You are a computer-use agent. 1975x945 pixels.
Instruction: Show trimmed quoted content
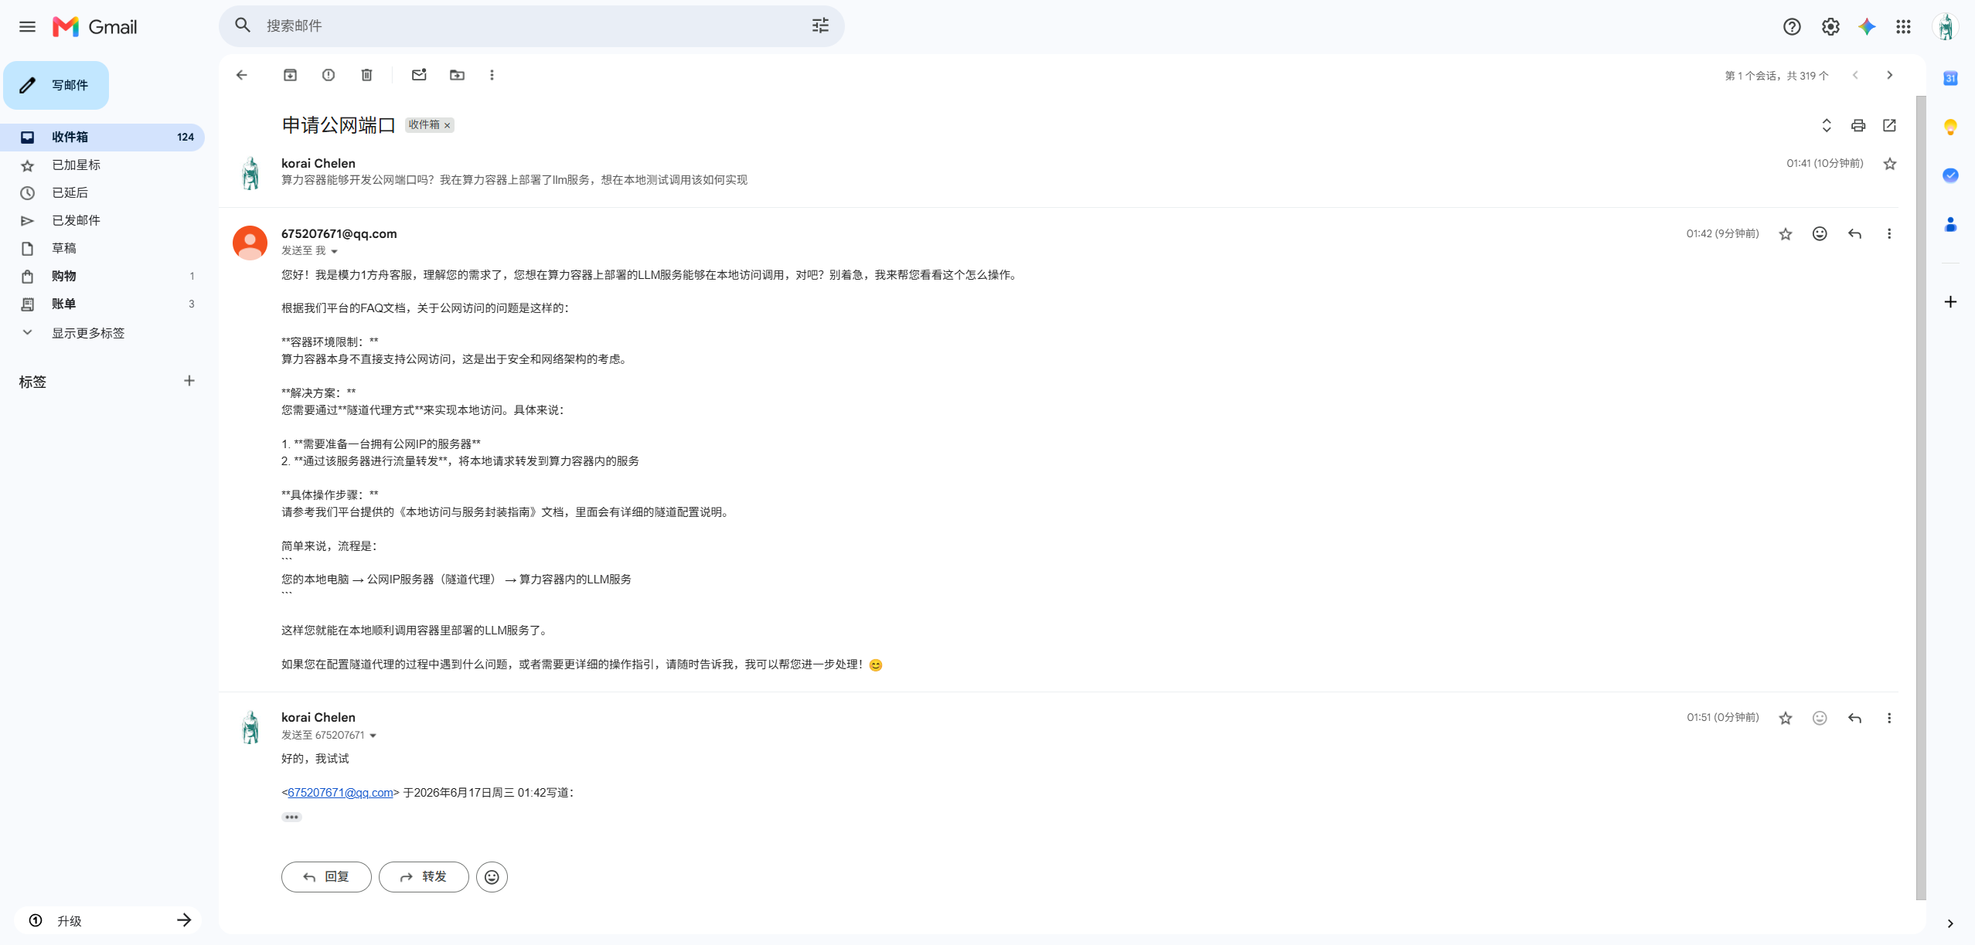[x=291, y=817]
